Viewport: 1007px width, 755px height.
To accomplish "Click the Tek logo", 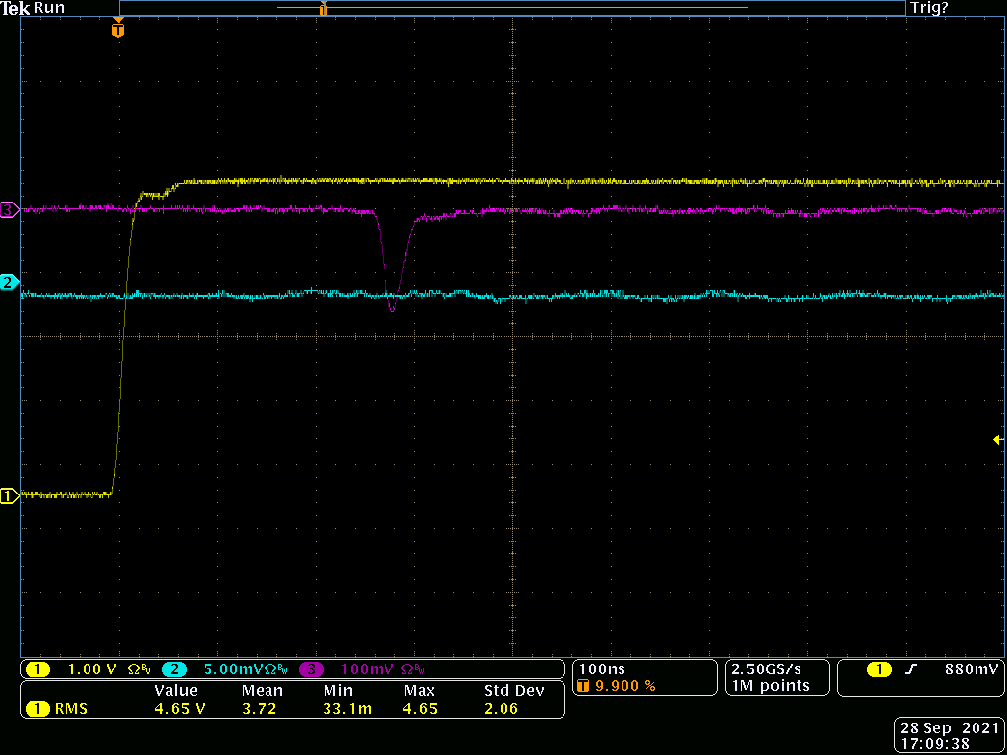I will pos(16,8).
